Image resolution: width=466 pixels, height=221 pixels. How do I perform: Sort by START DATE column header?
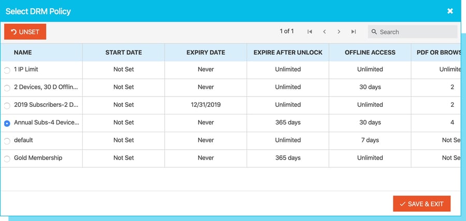(x=124, y=53)
